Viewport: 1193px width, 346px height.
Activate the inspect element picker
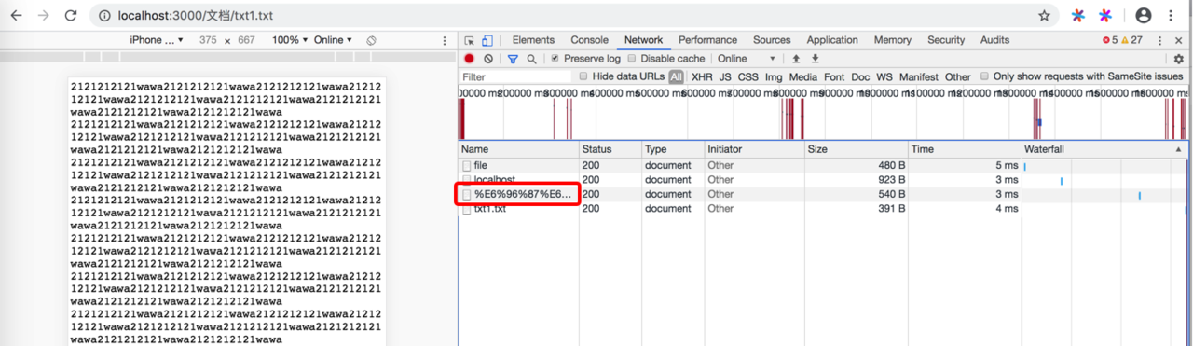point(470,40)
